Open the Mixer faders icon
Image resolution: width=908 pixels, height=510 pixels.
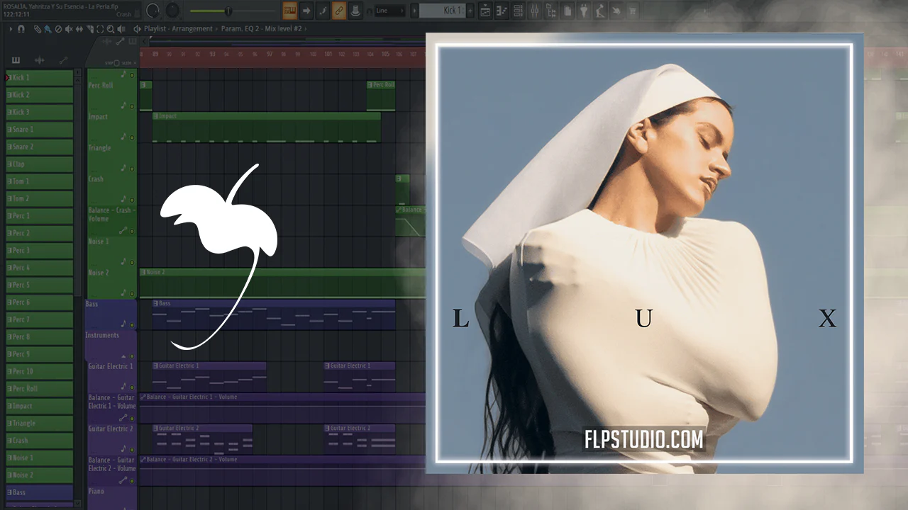tap(535, 11)
